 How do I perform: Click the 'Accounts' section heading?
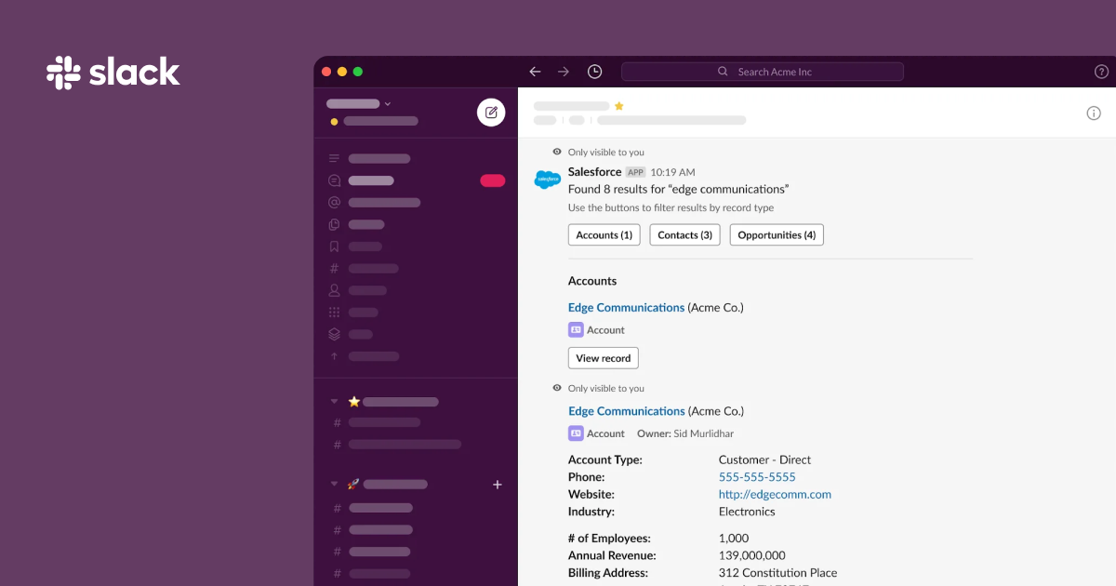click(x=592, y=281)
